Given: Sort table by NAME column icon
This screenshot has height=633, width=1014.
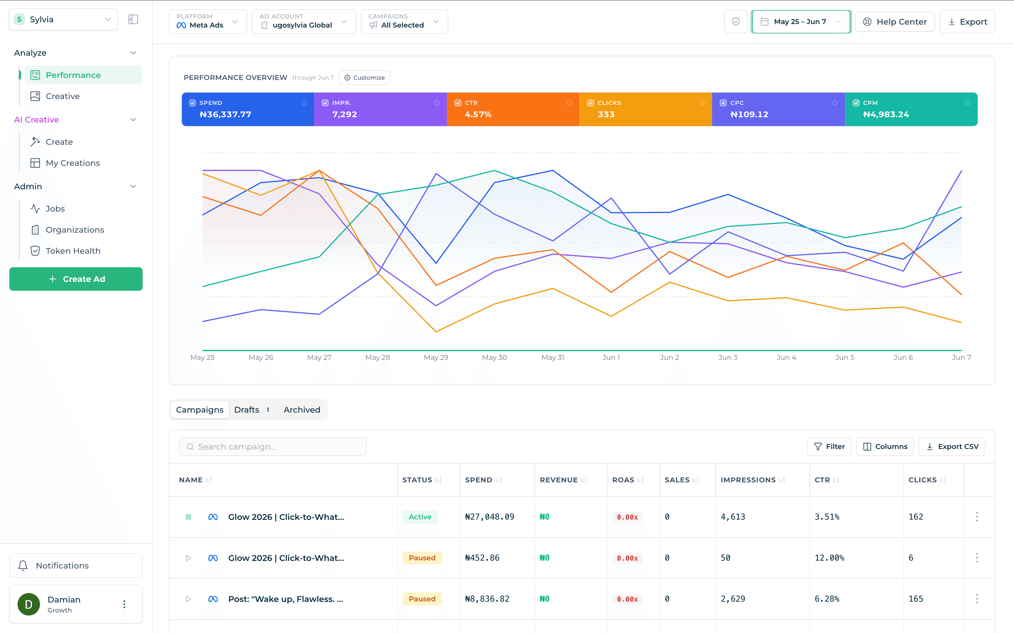Looking at the screenshot, I should click(209, 480).
